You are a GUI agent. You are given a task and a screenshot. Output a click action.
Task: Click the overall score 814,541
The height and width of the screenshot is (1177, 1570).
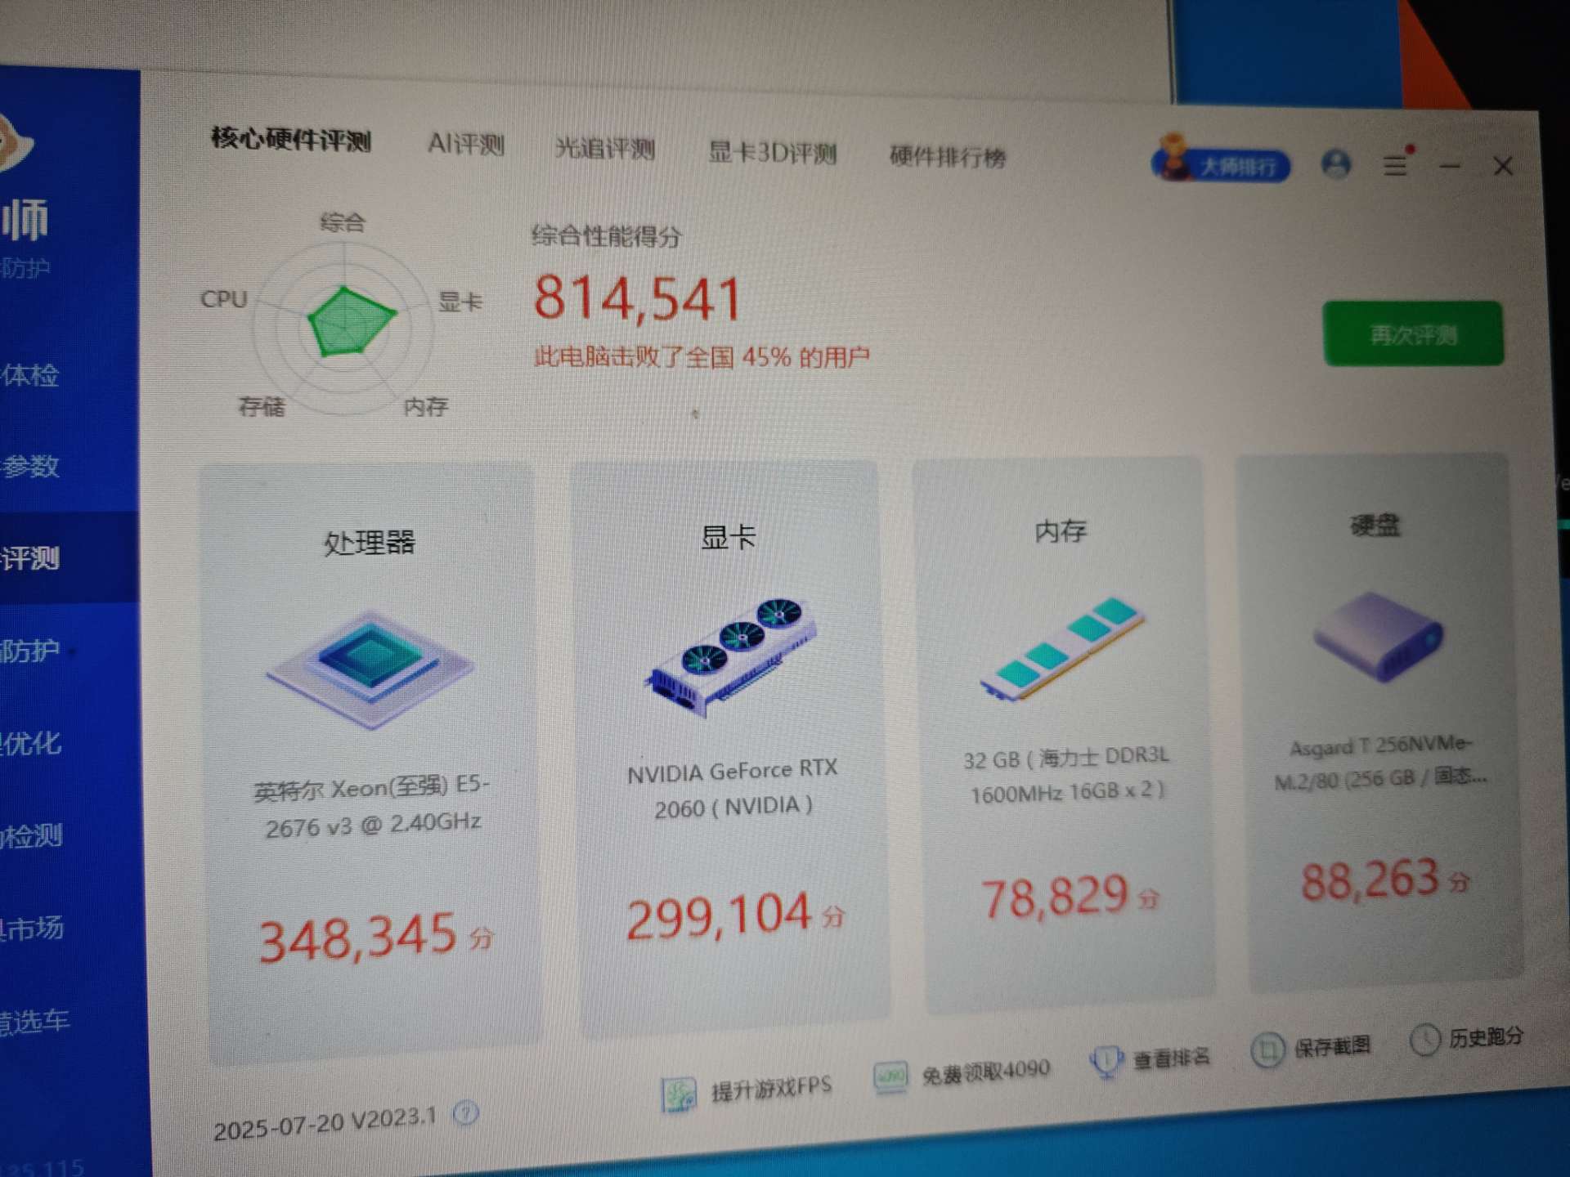click(638, 298)
